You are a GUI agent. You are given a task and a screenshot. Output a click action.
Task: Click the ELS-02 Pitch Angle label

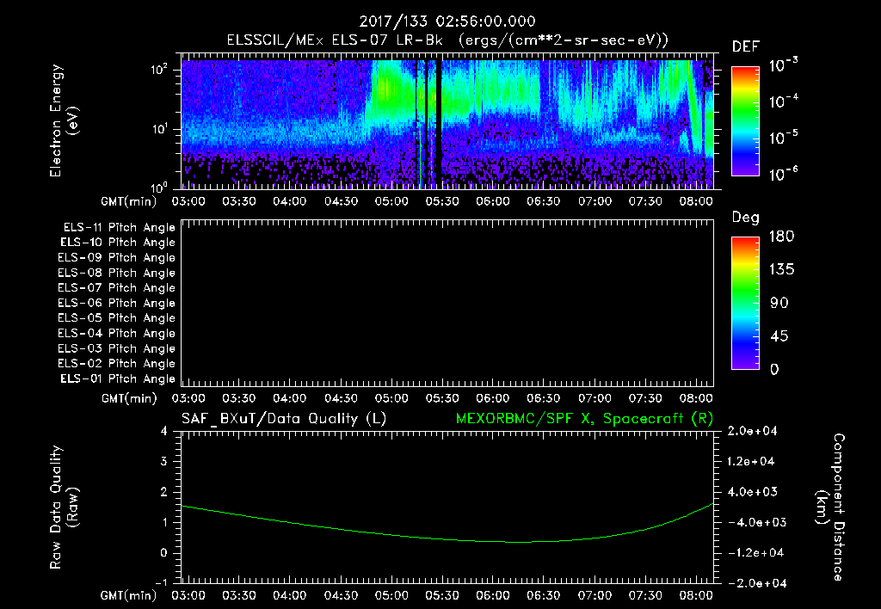(117, 364)
